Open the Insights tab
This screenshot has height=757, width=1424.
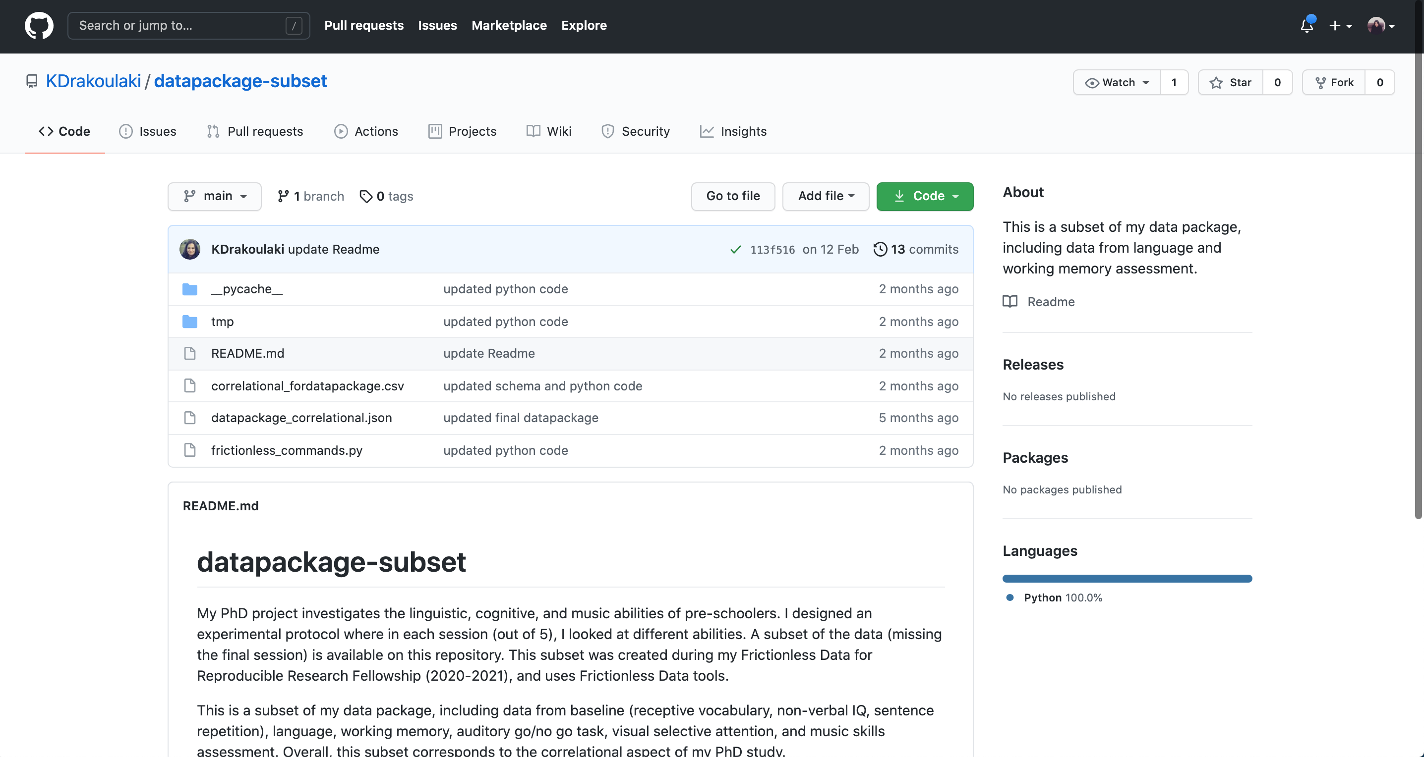[x=733, y=131]
